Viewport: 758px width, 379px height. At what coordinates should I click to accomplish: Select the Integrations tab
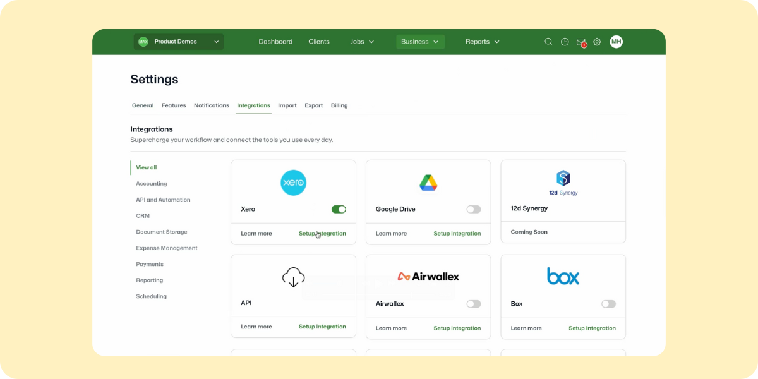(253, 105)
